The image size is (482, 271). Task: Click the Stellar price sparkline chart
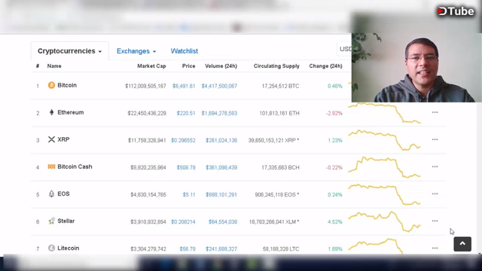point(384,221)
